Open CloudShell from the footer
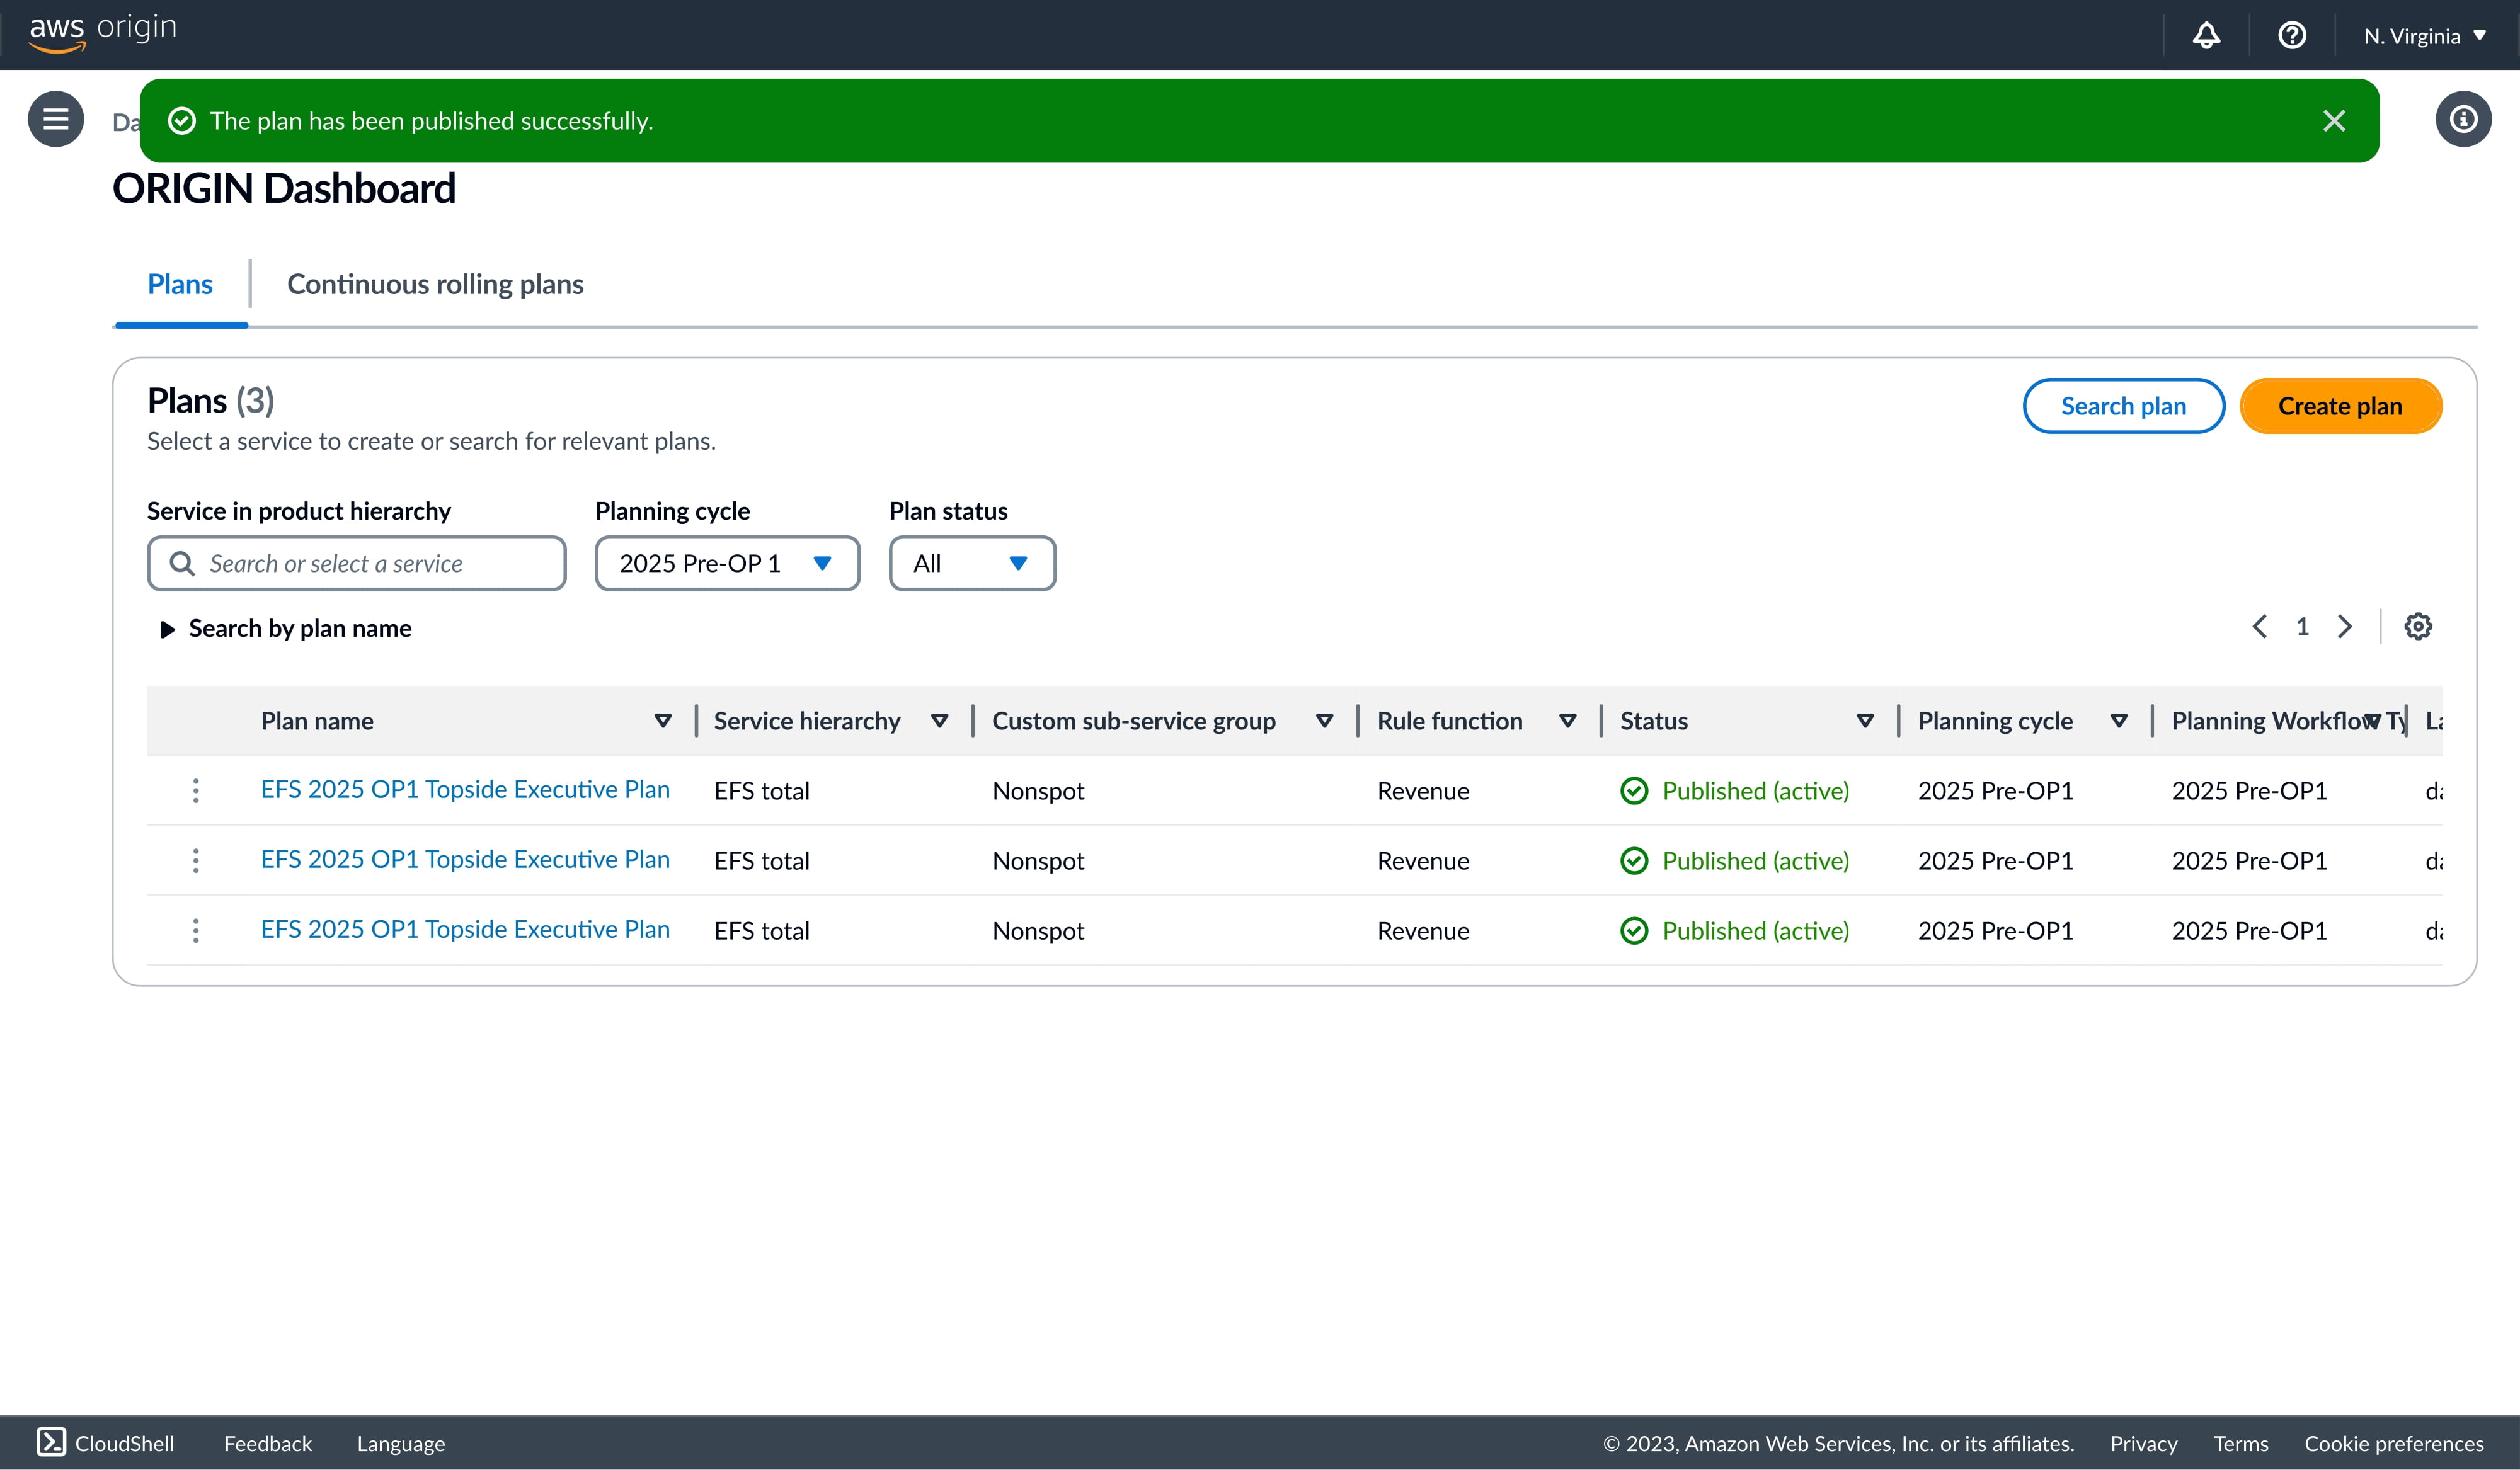Viewport: 2520px width, 1470px height. (105, 1443)
